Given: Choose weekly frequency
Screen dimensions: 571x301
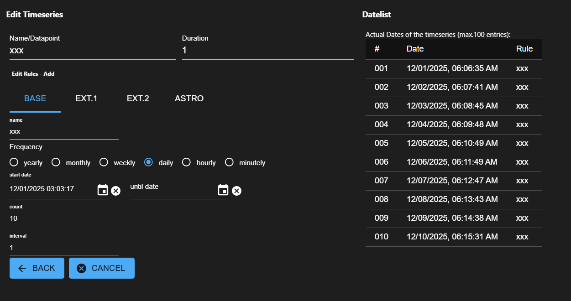Looking at the screenshot, I should click(104, 162).
